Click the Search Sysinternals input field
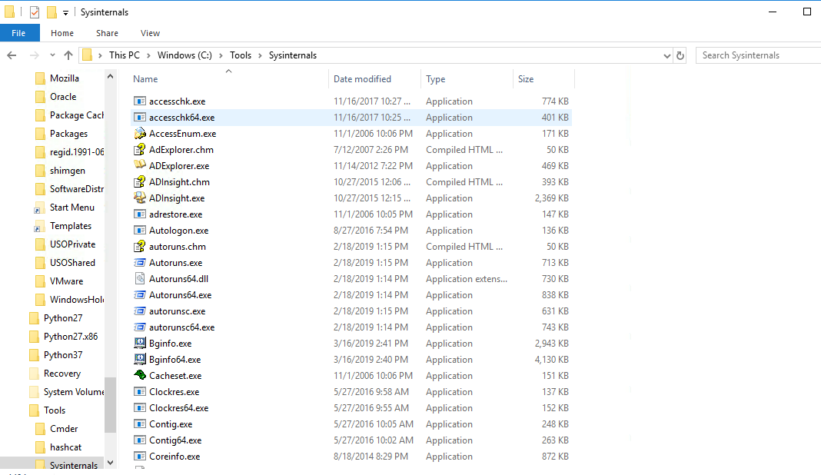The width and height of the screenshot is (821, 475). click(757, 55)
